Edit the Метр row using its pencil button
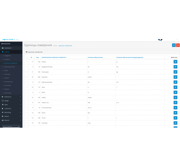Image resolution: width=180 pixels, height=167 pixels. click(175, 92)
